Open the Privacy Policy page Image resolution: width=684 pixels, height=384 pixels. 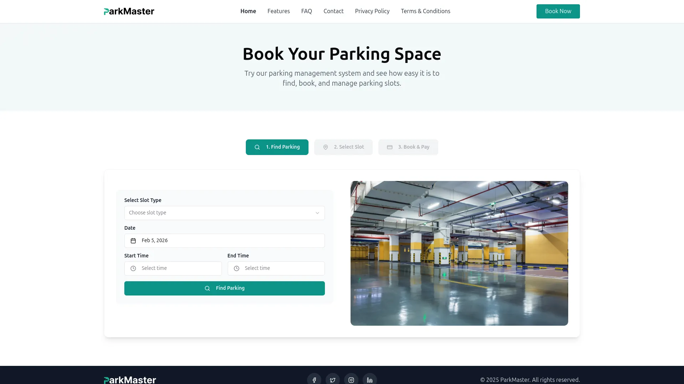click(x=372, y=11)
